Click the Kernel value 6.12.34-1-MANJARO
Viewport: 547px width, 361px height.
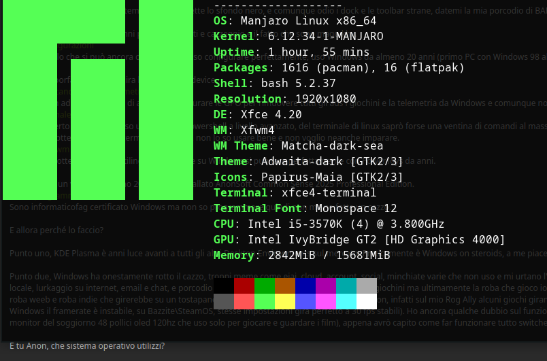pyautogui.click(x=326, y=36)
